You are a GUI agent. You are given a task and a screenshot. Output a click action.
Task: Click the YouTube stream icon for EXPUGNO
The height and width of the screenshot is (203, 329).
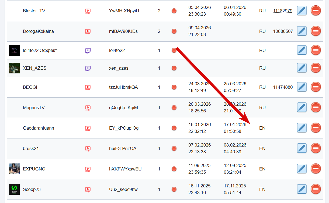[88, 169]
